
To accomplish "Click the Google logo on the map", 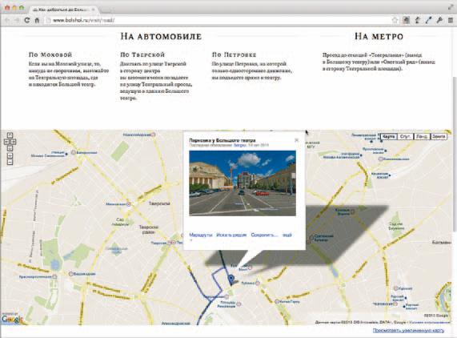I will tap(12, 319).
